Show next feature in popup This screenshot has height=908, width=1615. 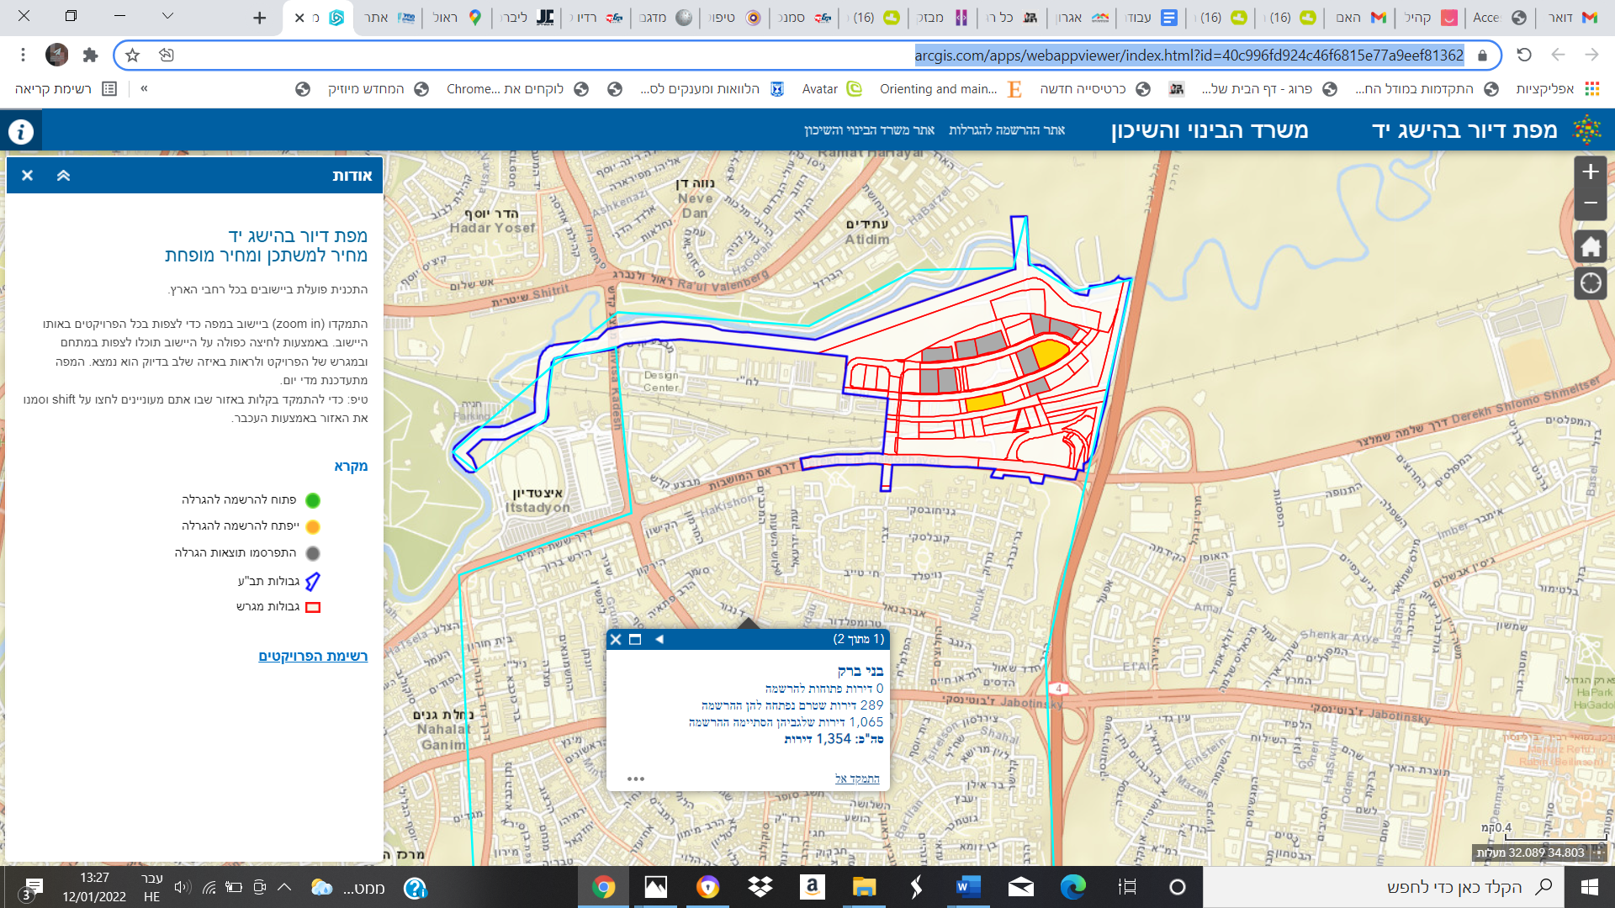pyautogui.click(x=659, y=640)
